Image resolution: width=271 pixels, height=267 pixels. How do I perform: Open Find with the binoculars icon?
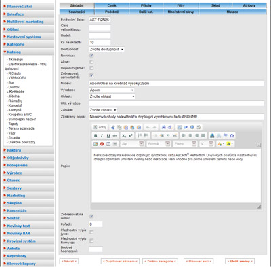click(x=164, y=127)
